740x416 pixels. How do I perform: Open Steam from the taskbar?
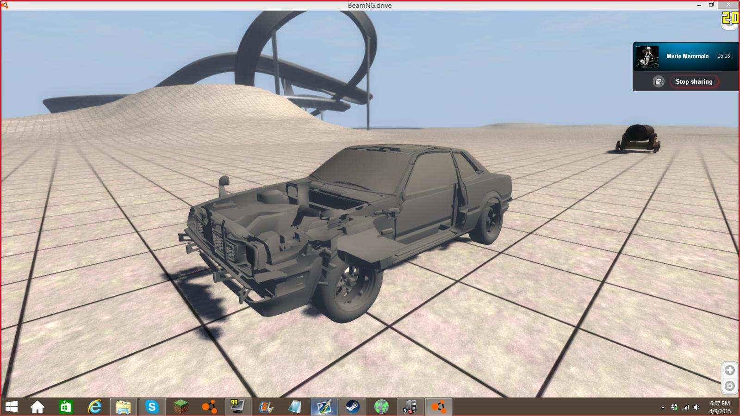(x=353, y=407)
